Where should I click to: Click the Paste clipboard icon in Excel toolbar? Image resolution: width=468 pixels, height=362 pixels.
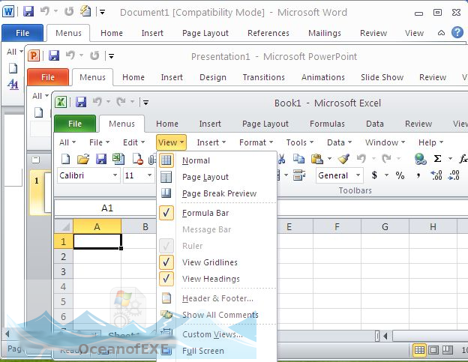coord(316,159)
